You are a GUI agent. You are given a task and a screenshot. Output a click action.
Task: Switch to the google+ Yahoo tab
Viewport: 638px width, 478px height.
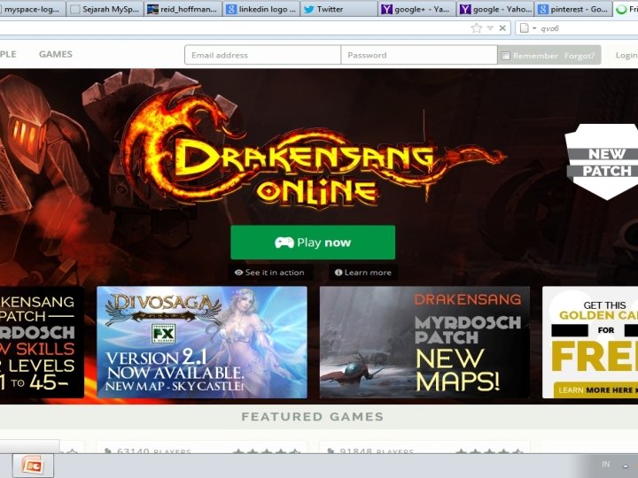[417, 9]
